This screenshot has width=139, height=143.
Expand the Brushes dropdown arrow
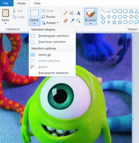pyautogui.click(x=90, y=24)
